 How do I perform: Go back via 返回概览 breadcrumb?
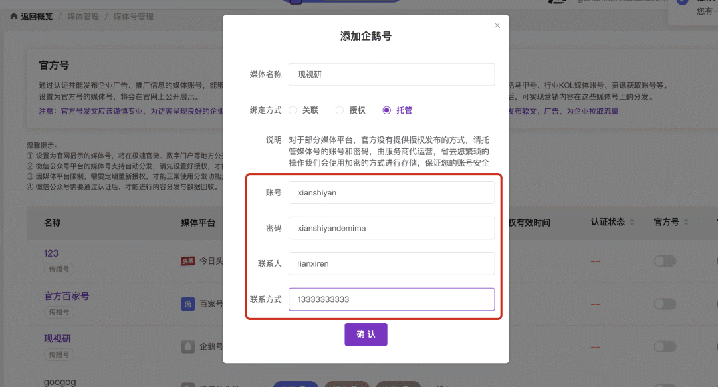coord(37,17)
